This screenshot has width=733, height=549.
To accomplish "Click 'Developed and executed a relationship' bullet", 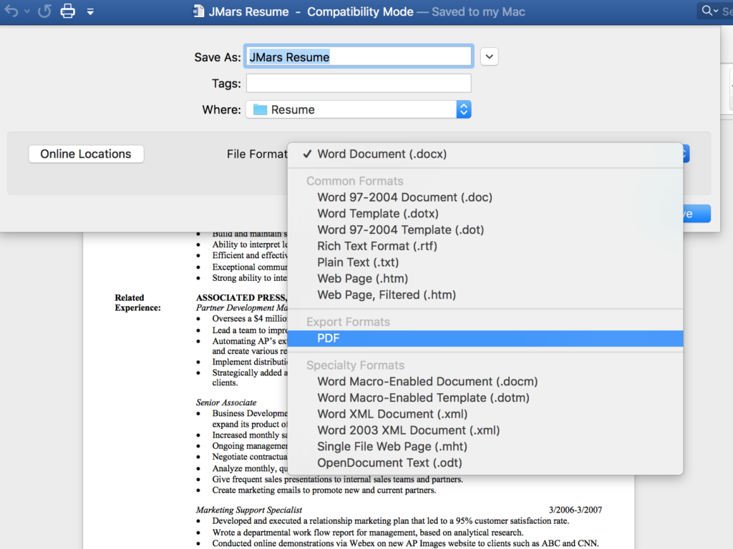I will coord(391,521).
